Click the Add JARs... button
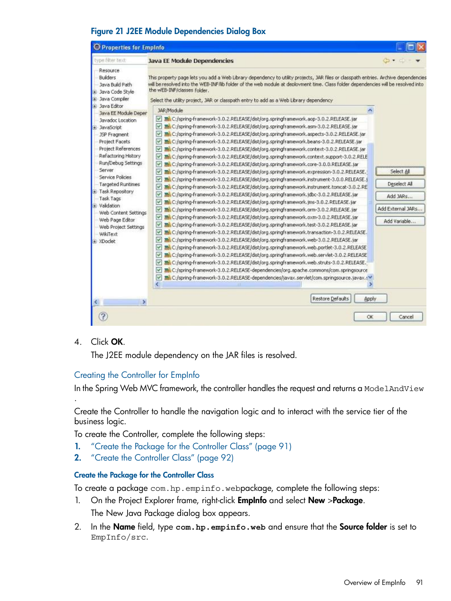451x601 pixels. [x=400, y=196]
